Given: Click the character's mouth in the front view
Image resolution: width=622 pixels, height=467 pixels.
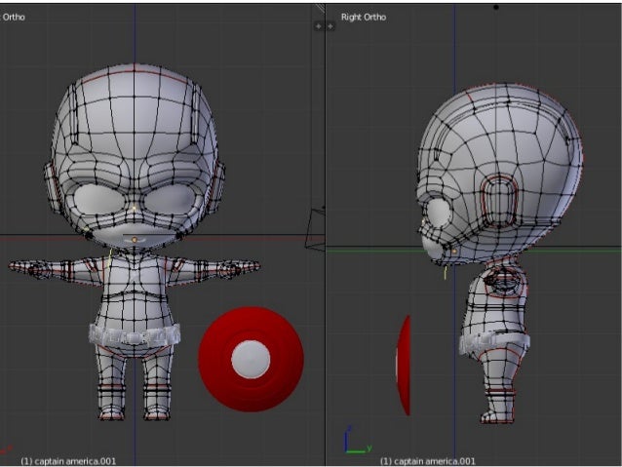Looking at the screenshot, I should [135, 237].
